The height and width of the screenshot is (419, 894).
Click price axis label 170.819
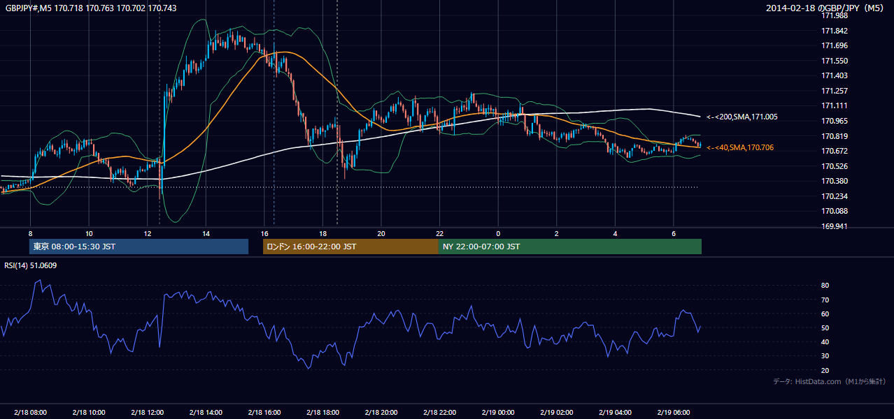coord(835,136)
